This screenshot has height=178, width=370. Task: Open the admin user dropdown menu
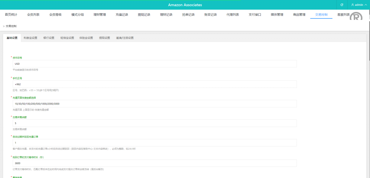pos(359,5)
